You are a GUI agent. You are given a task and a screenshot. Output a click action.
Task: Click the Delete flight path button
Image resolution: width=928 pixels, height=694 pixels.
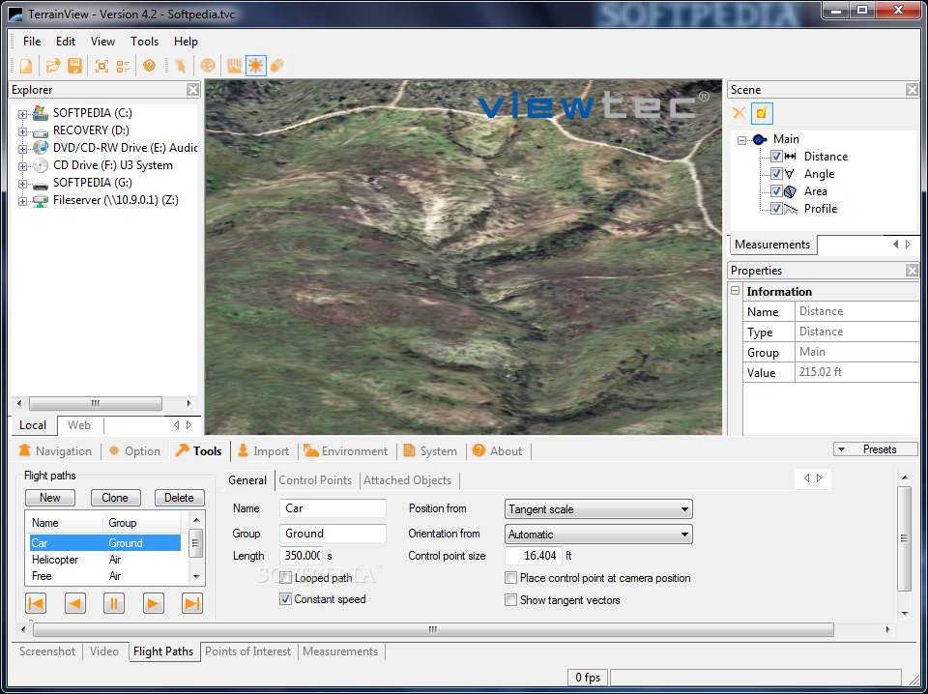pyautogui.click(x=180, y=498)
